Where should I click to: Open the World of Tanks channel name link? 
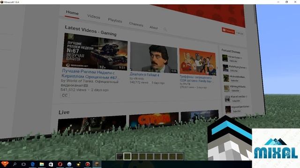pyautogui.click(x=90, y=83)
